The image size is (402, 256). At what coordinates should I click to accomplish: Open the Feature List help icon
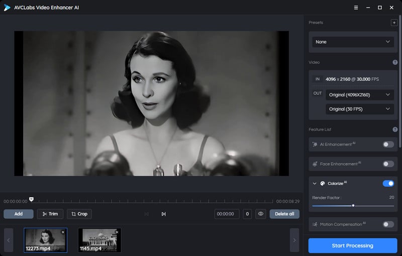tap(395, 130)
